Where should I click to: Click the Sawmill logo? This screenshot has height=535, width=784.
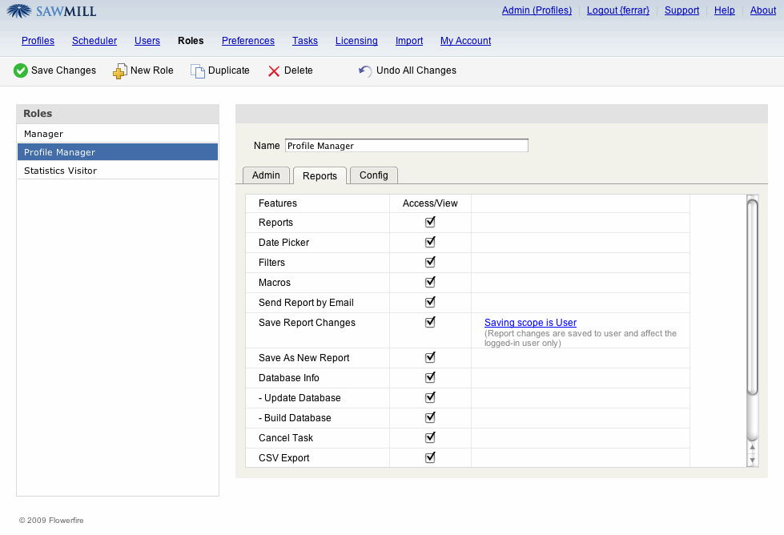[52, 11]
